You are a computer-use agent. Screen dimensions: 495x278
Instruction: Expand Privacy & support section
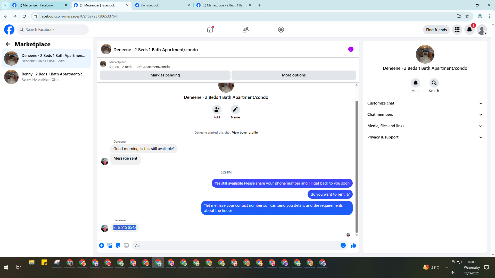pyautogui.click(x=425, y=137)
